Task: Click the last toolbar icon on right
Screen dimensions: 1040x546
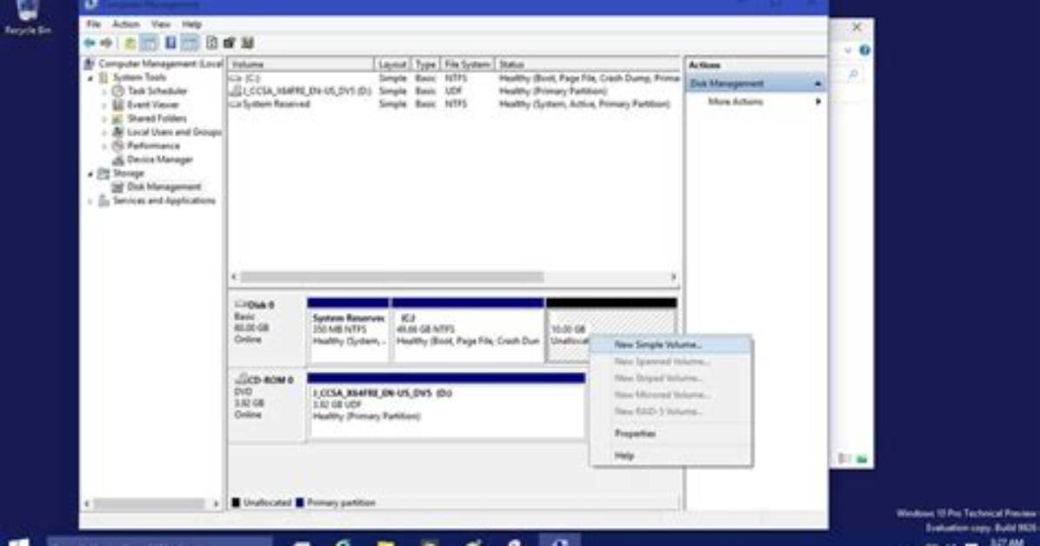Action: 248,43
